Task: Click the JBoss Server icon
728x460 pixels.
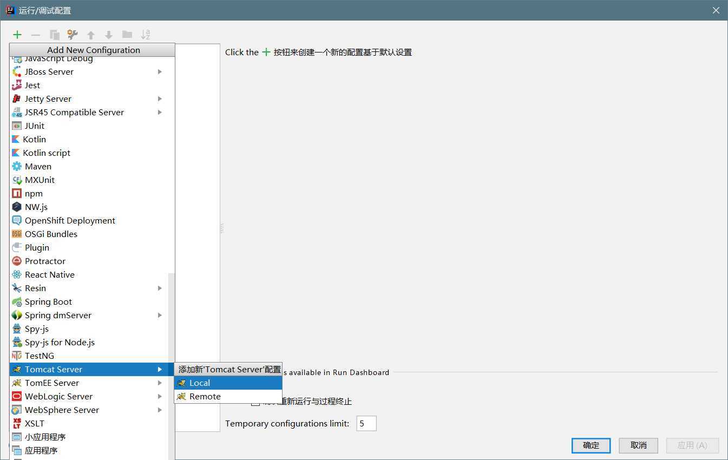Action: tap(17, 71)
